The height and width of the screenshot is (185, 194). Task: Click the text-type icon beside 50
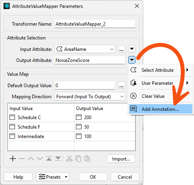(x=79, y=127)
